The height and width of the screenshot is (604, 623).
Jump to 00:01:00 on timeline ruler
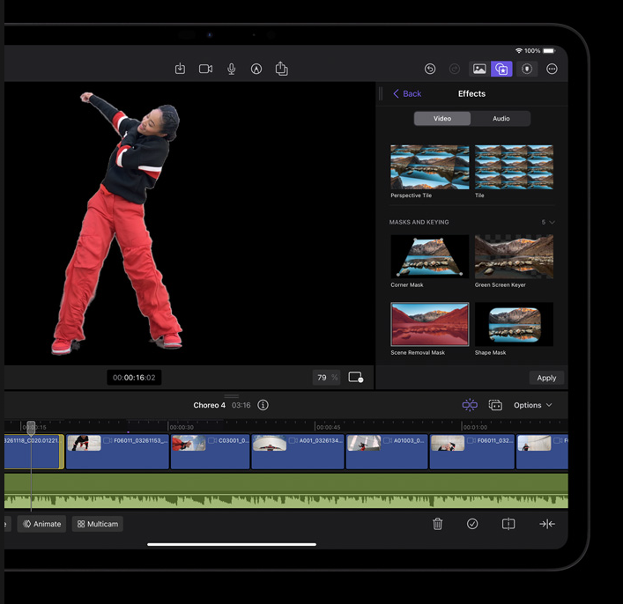[475, 427]
